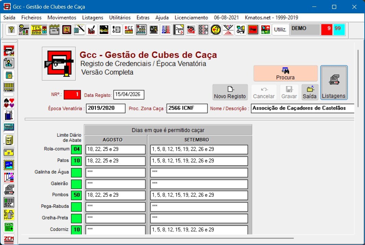Open the Licenciamento menu
Viewport: 365px width, 245px height.
point(191,17)
